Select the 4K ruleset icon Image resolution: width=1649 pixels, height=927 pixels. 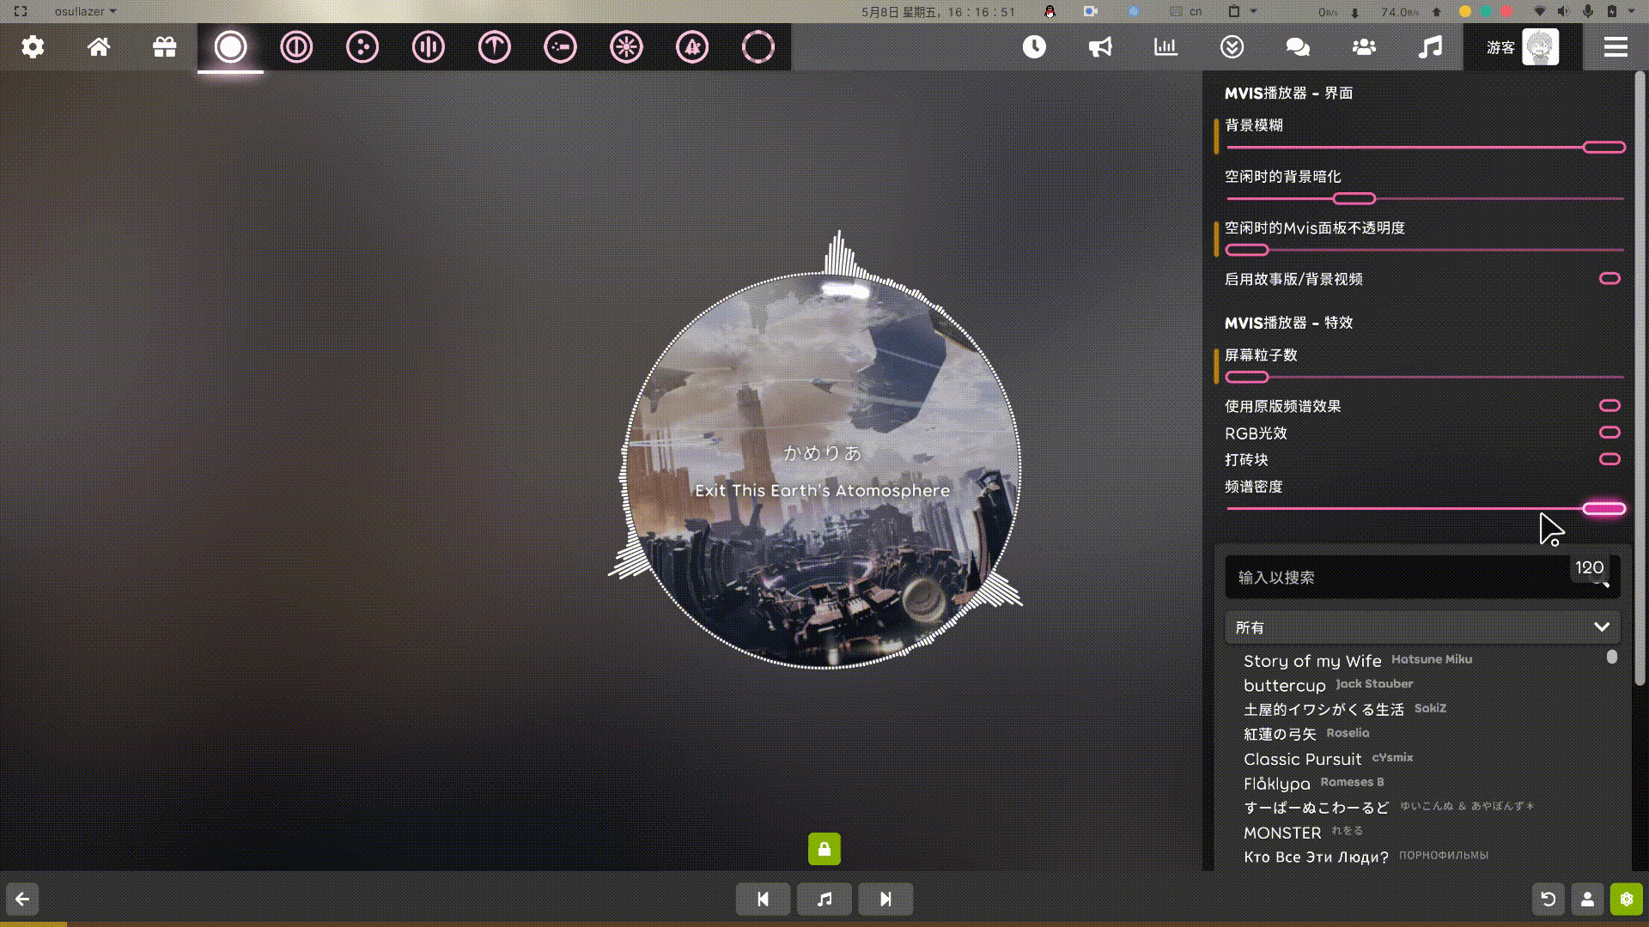pos(692,46)
